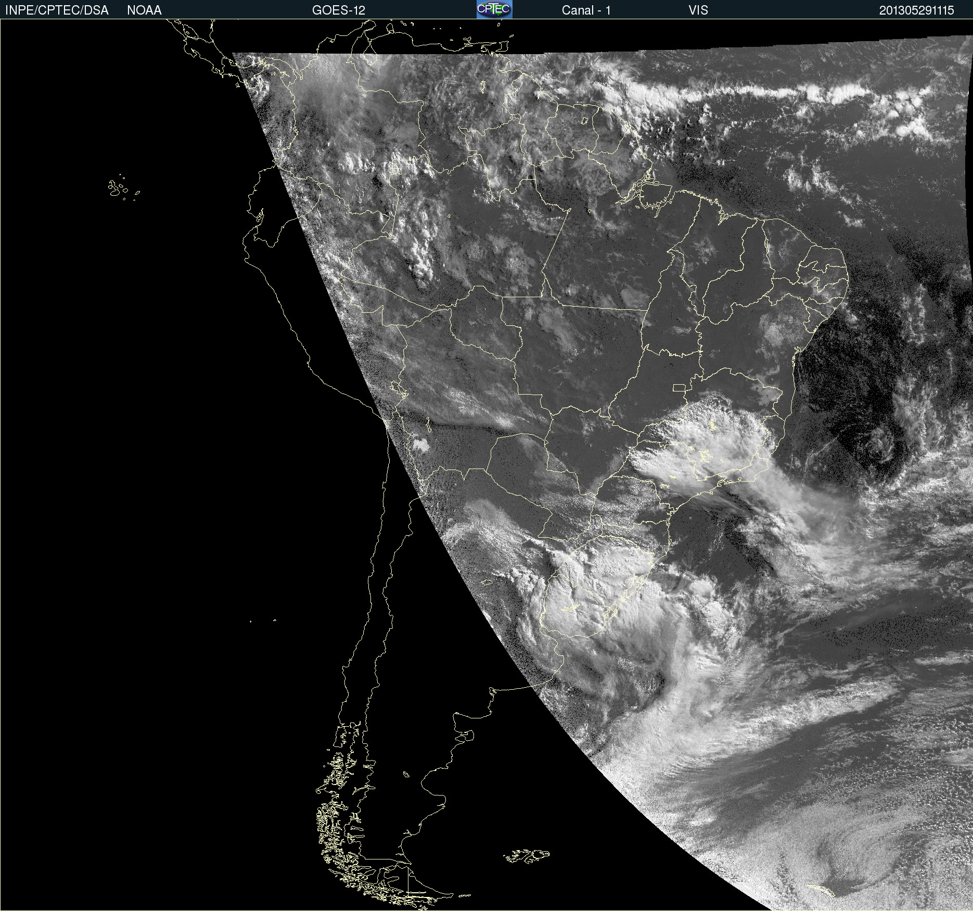
Task: Click the NOAA label in the header
Action: coord(144,10)
